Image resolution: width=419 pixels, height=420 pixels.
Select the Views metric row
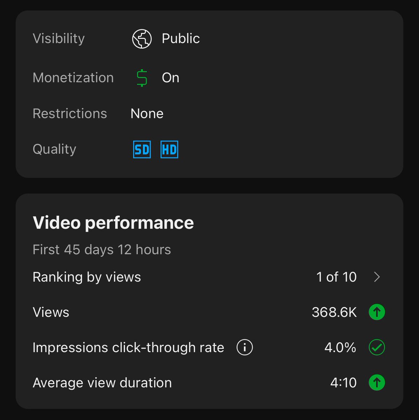209,312
